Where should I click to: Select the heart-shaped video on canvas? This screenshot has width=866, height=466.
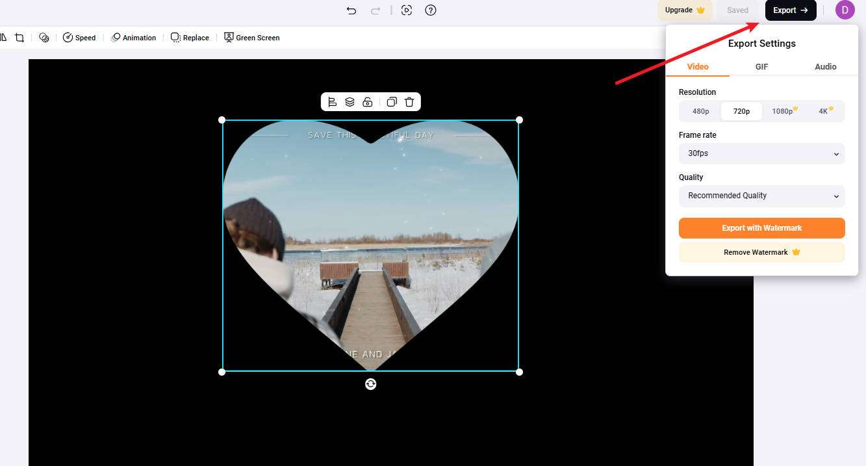pos(370,246)
